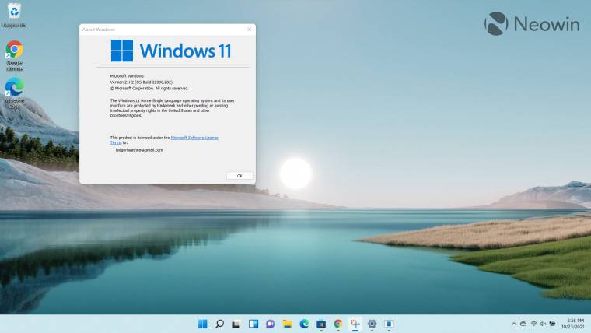Open Settings gear in taskbar

372,324
